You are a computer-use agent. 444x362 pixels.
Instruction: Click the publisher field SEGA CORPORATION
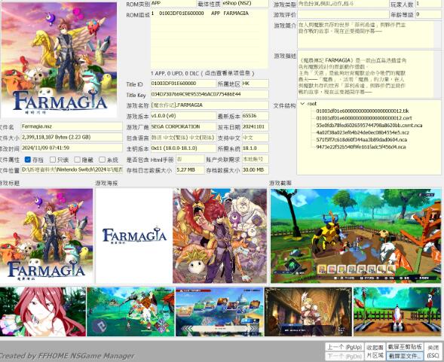pyautogui.click(x=183, y=126)
